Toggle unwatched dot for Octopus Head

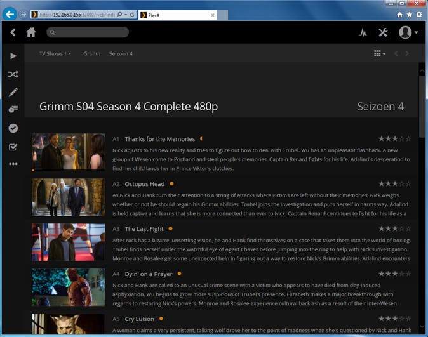(x=171, y=183)
